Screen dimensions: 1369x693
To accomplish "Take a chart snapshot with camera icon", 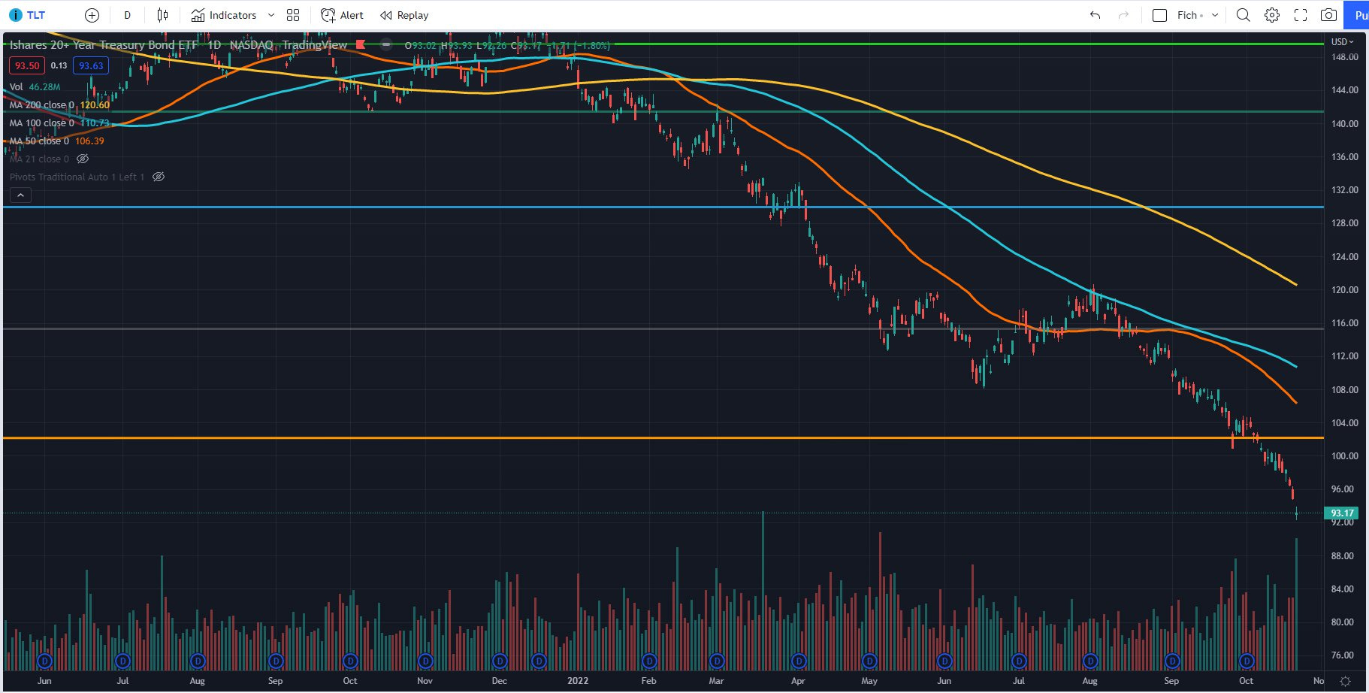I will point(1328,15).
